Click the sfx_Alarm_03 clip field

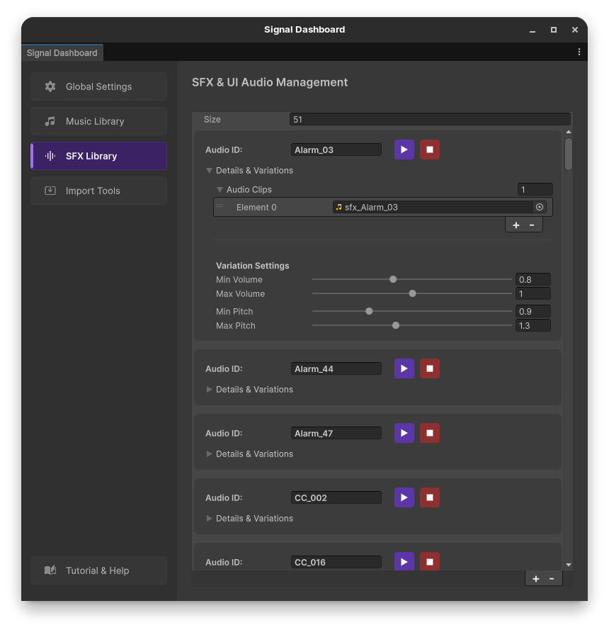pos(433,207)
